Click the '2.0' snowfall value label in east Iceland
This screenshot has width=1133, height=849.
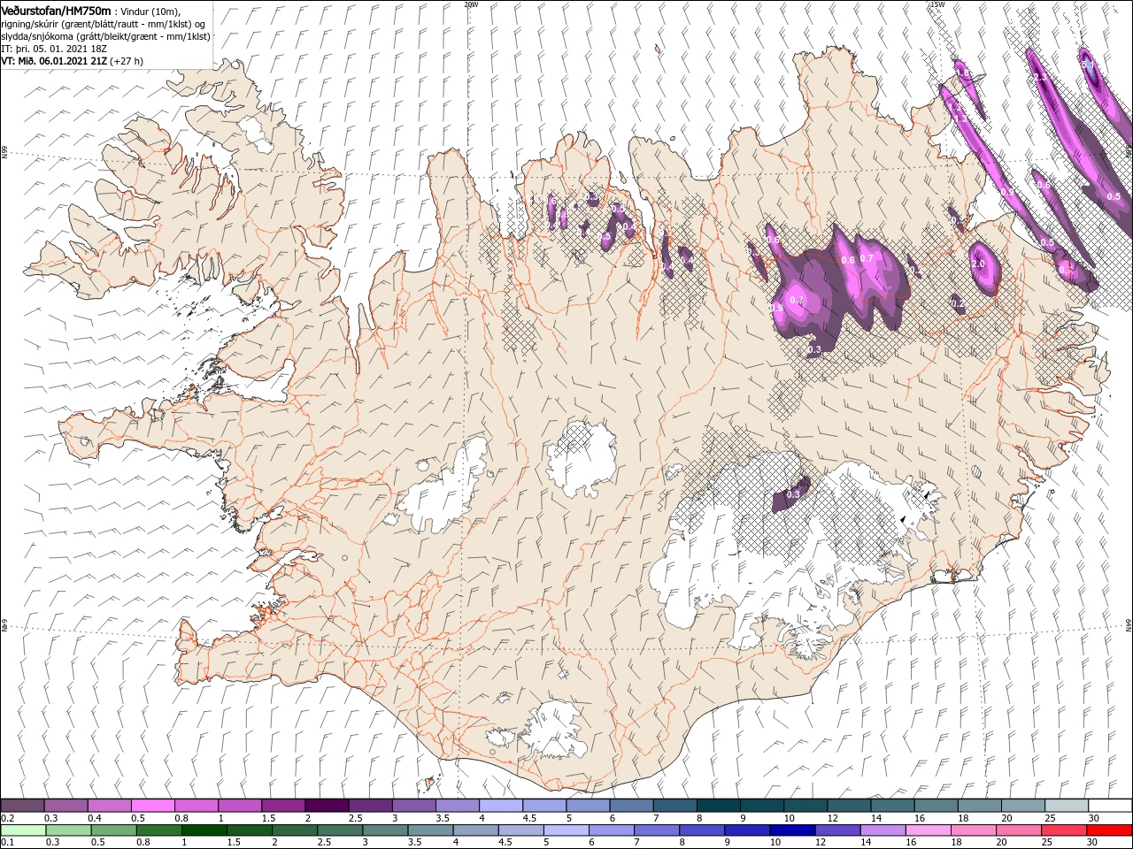(x=978, y=264)
